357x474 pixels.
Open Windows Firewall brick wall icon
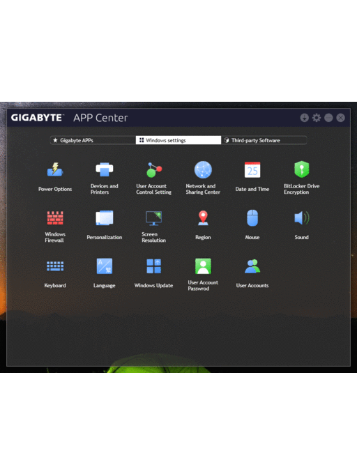[x=55, y=217]
